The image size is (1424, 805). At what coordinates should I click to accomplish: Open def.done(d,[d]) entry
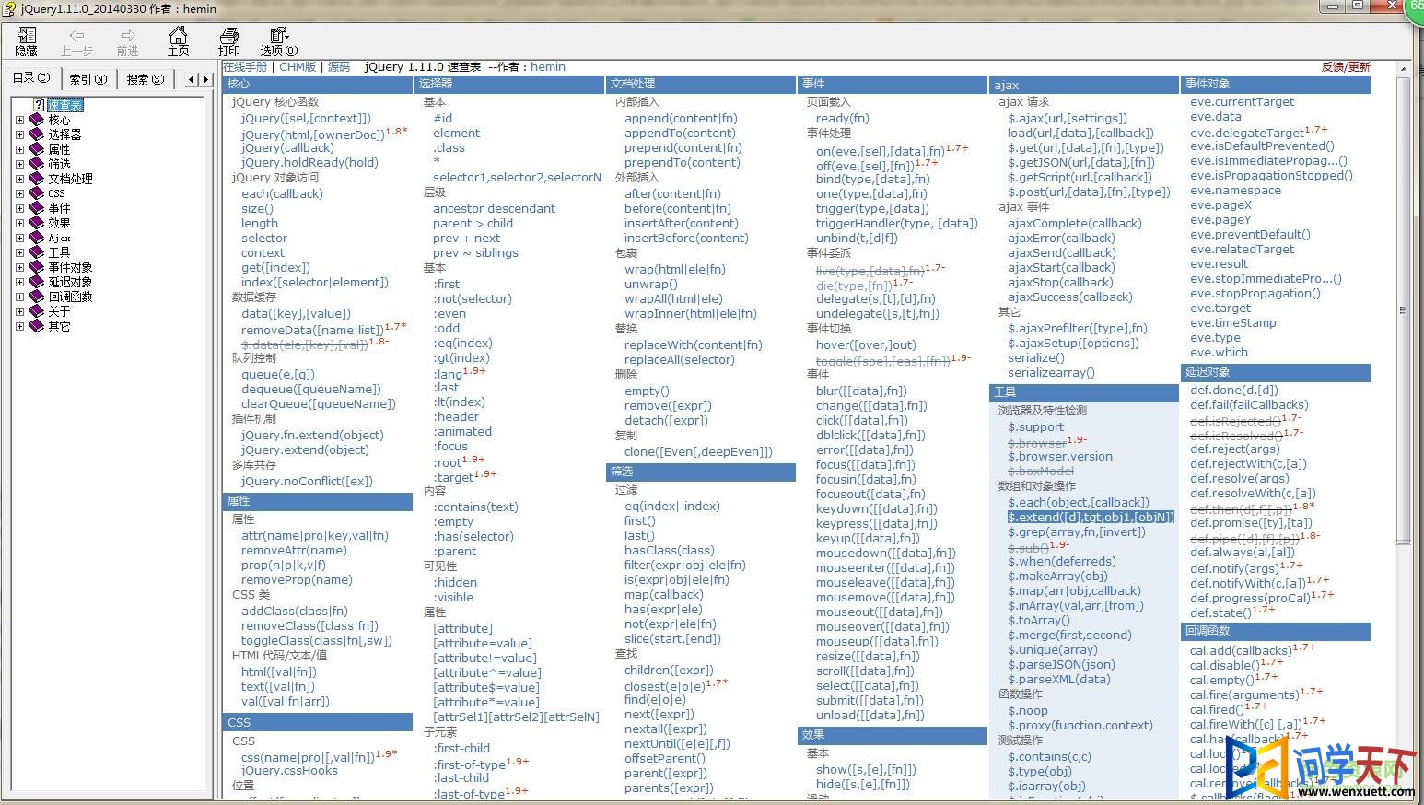pyautogui.click(x=1234, y=390)
